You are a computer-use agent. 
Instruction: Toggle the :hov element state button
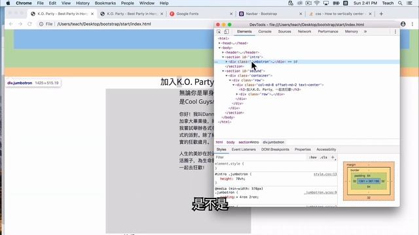click(x=313, y=157)
